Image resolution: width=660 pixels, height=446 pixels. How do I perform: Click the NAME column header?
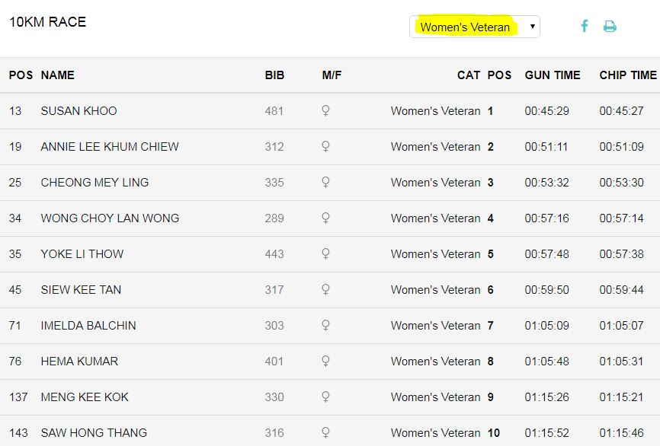click(57, 75)
